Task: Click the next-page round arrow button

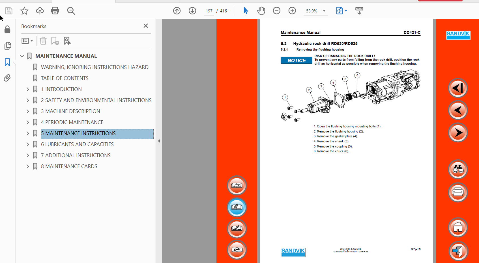Action: click(x=458, y=132)
